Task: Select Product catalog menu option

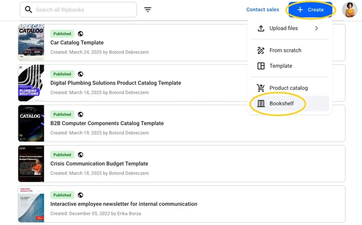Action: coord(290,88)
